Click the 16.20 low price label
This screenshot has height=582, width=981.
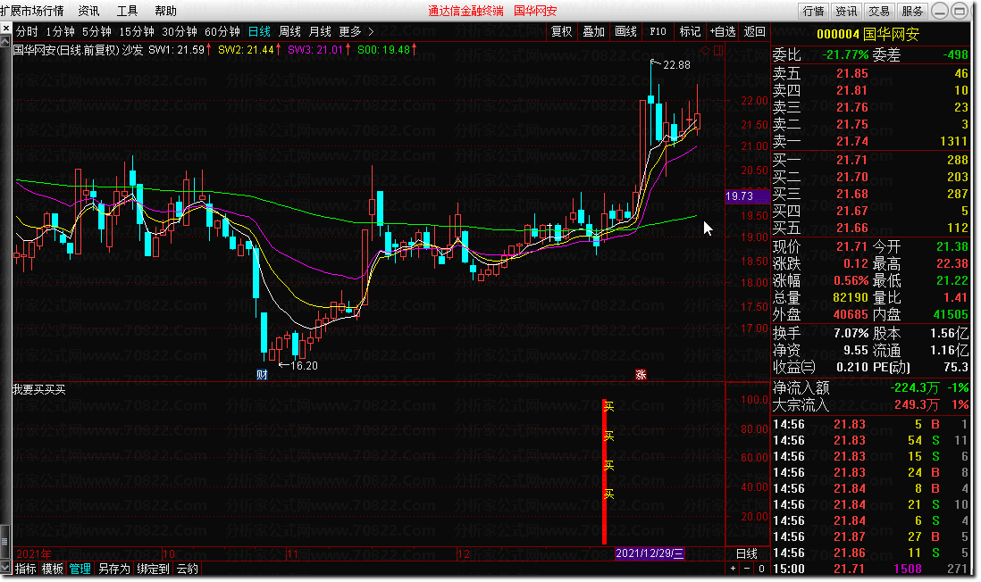[304, 366]
